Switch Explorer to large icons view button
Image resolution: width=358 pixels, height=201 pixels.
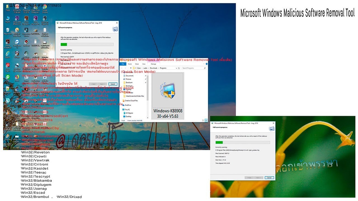click(x=206, y=121)
